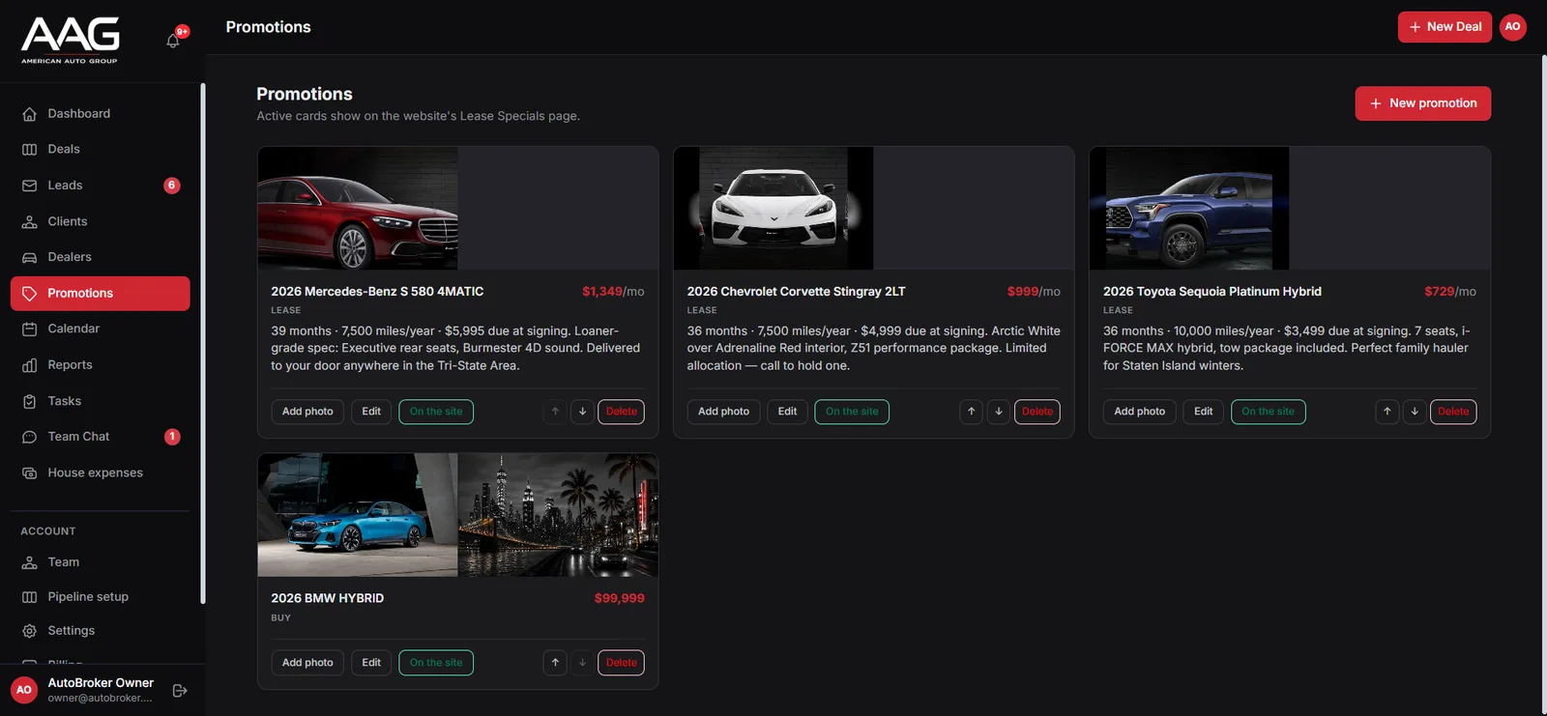1547x716 pixels.
Task: Move the BMW HYBRID card down
Action: pos(582,663)
